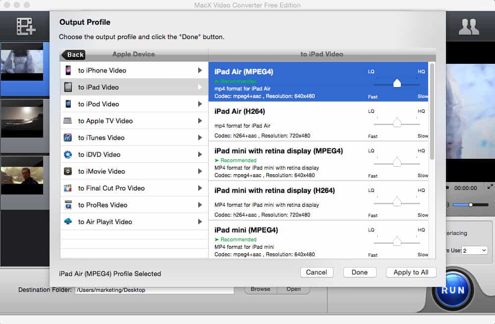Adjust the iPad Air (MPEG4) quality slider
The image size is (495, 324).
pyautogui.click(x=397, y=83)
